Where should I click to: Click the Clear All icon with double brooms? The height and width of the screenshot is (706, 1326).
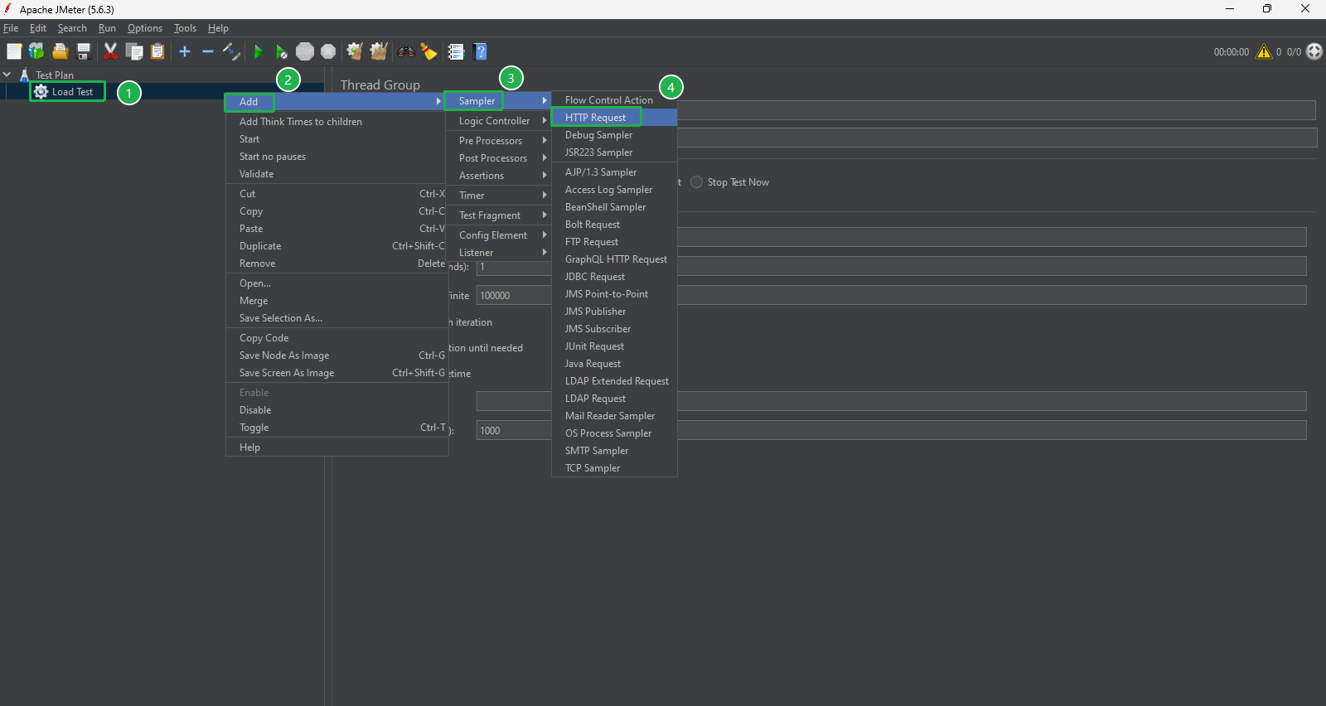pos(379,51)
